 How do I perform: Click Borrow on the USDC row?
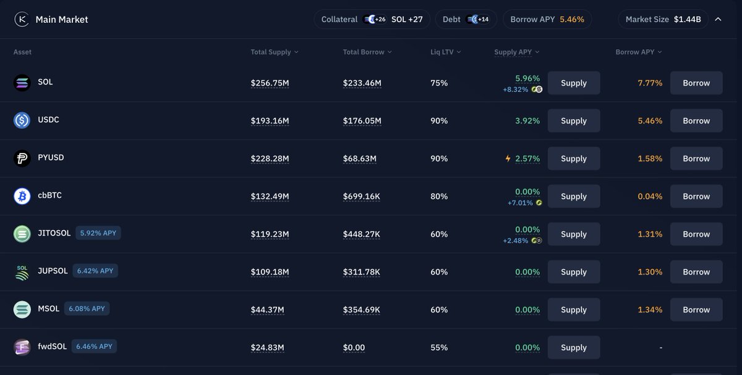[x=696, y=120]
